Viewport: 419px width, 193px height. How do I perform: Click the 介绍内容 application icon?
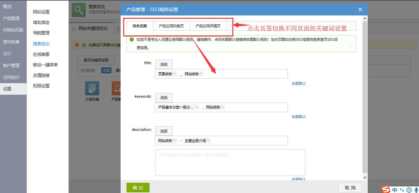(92, 88)
